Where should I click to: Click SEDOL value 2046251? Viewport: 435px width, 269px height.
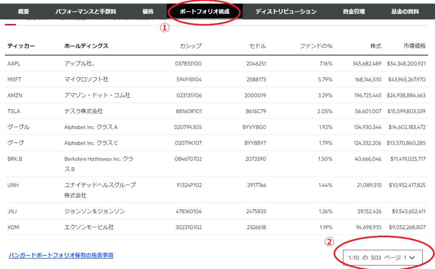256,64
